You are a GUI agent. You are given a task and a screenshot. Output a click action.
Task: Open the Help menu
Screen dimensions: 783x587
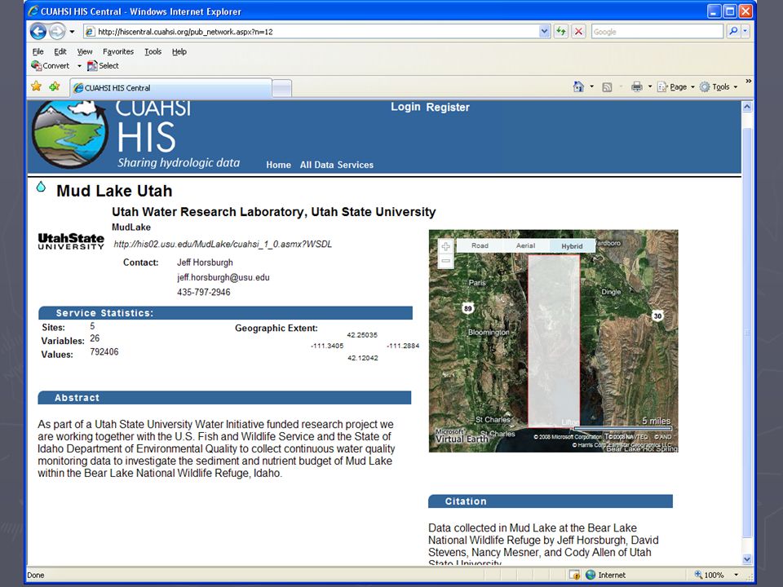[x=179, y=51]
